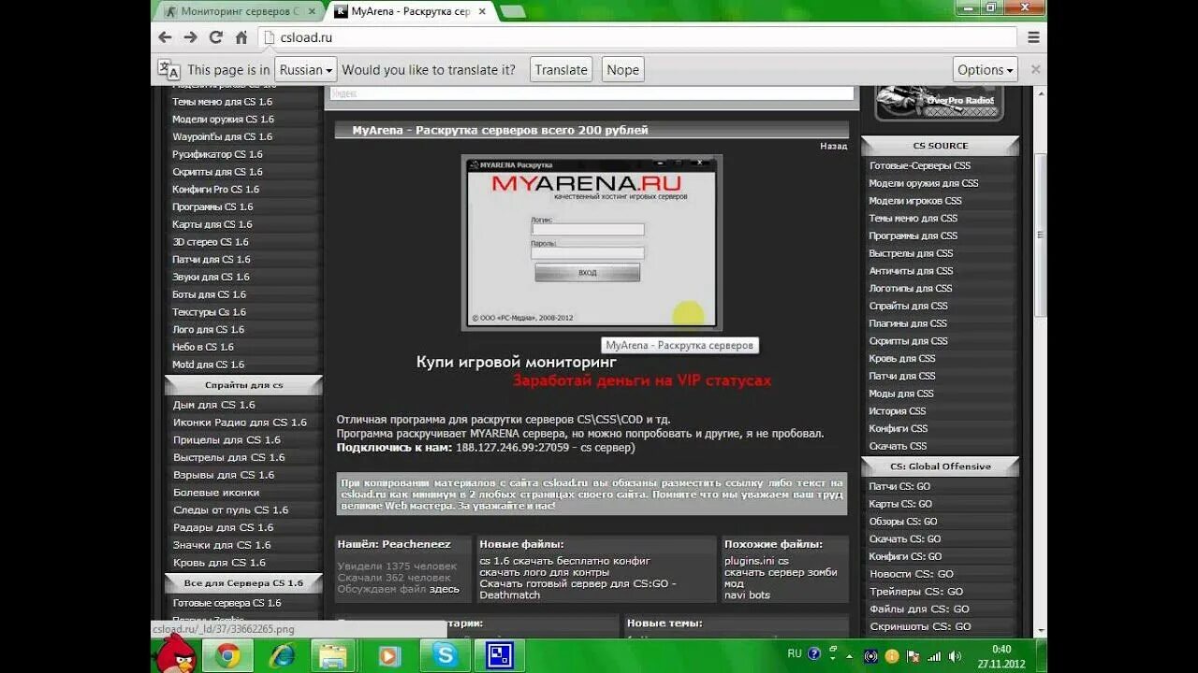Click the Назад link
Screen dimensions: 1198x673
point(833,146)
